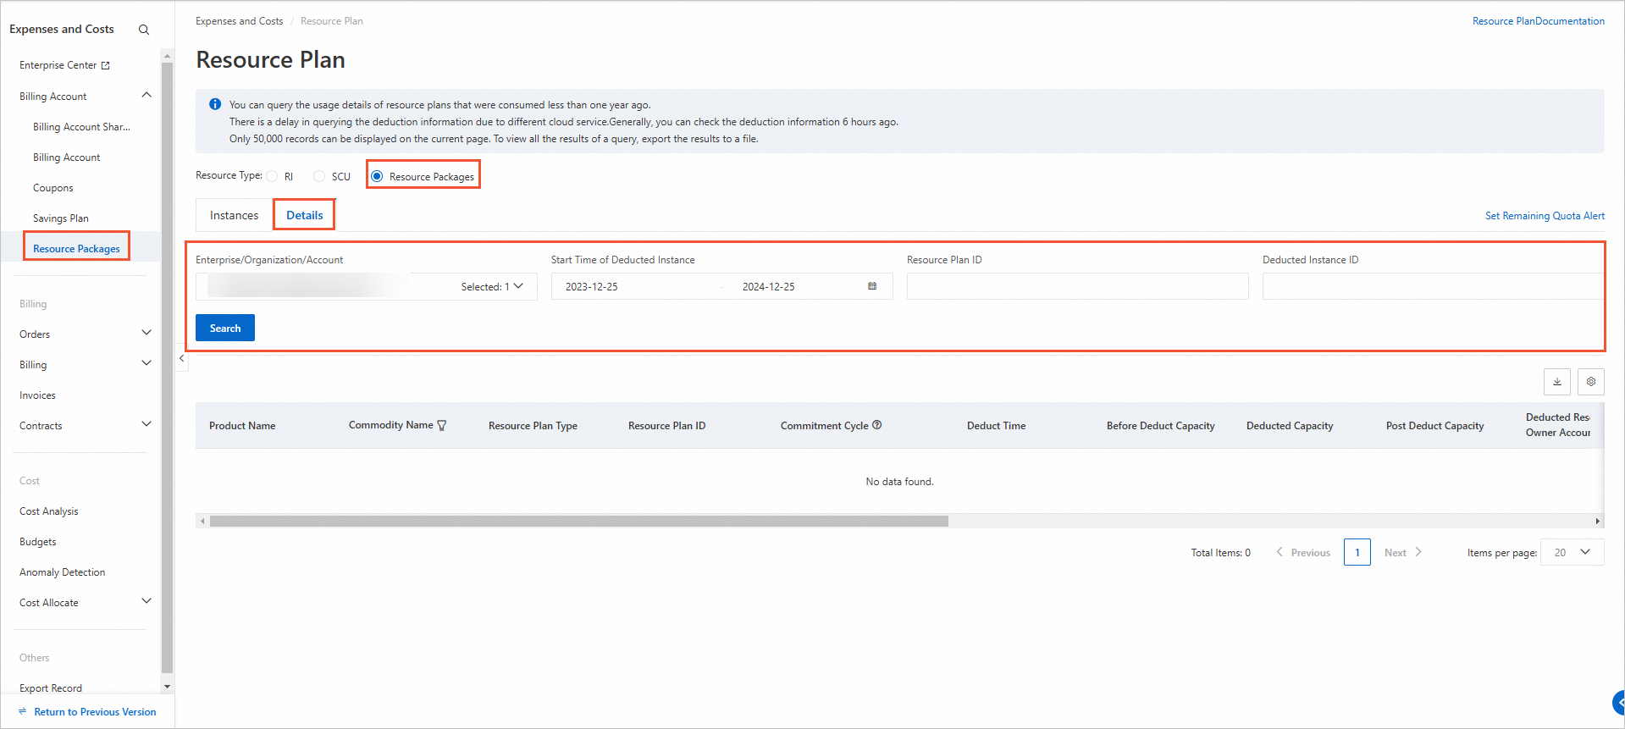The width and height of the screenshot is (1625, 729).
Task: Open the Invoices menu item
Action: pos(37,395)
